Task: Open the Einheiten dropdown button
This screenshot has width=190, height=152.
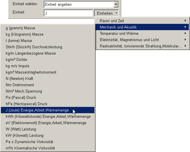Action: pos(106,13)
